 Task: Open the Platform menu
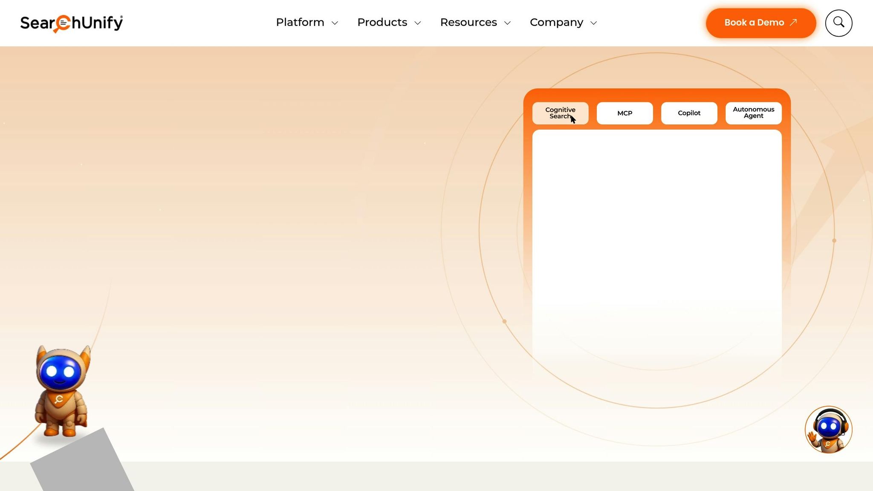click(300, 23)
